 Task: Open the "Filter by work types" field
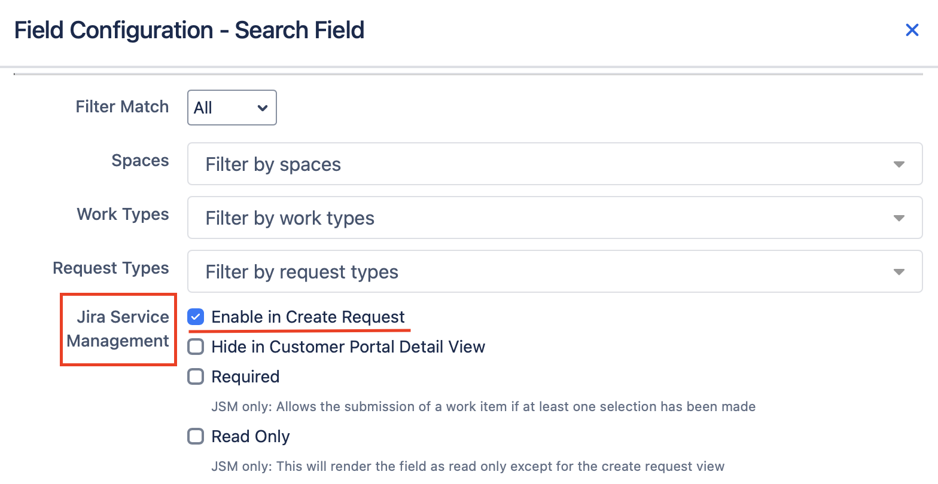(538, 218)
